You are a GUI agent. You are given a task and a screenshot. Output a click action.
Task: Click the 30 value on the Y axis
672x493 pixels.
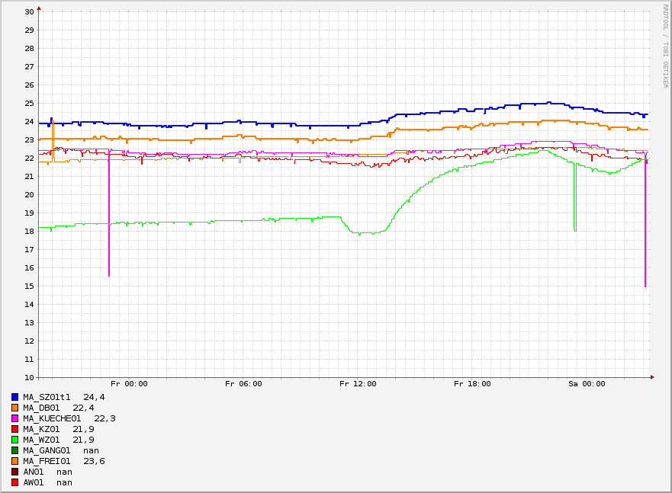click(x=29, y=12)
